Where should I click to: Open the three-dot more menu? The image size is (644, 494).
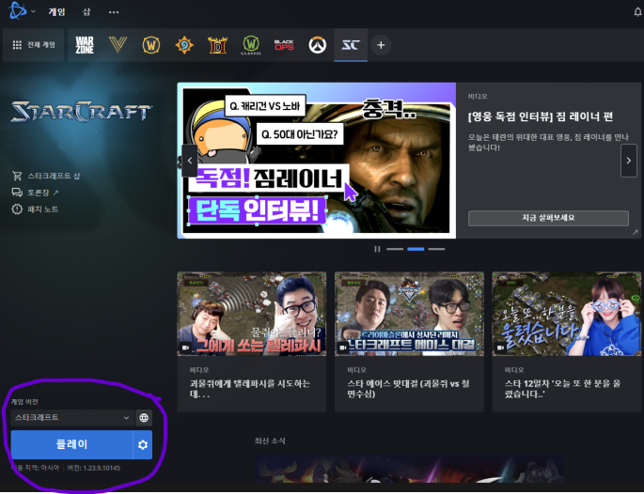pyautogui.click(x=114, y=12)
